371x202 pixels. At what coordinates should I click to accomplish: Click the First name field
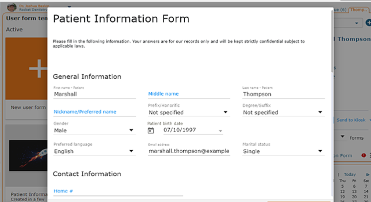pyautogui.click(x=94, y=94)
